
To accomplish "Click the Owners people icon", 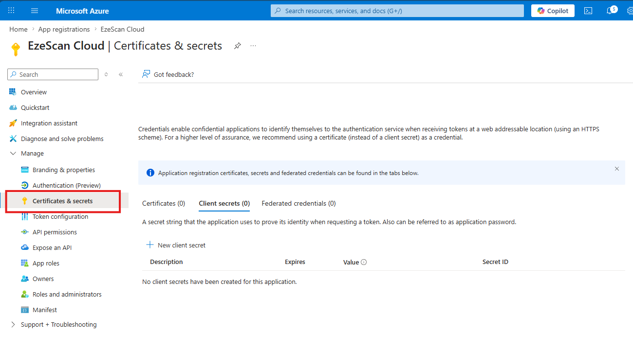I will (x=24, y=279).
